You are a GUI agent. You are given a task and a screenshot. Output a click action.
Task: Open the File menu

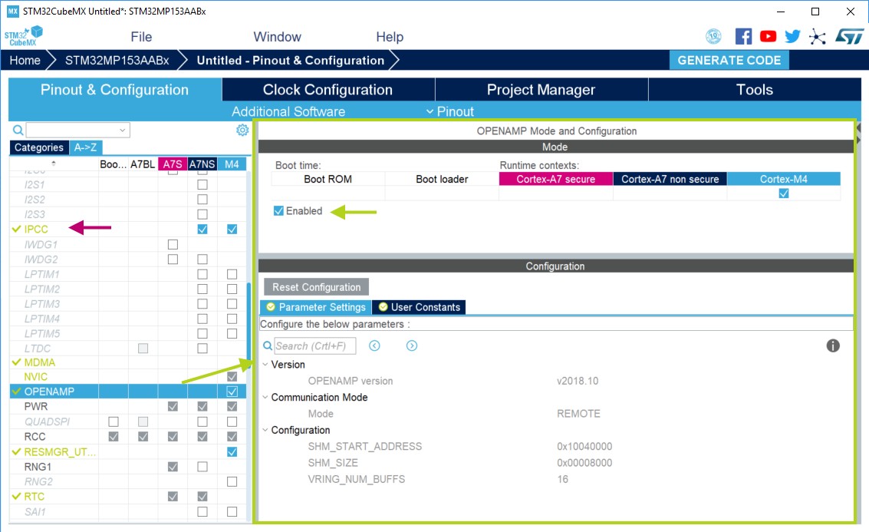(x=141, y=37)
